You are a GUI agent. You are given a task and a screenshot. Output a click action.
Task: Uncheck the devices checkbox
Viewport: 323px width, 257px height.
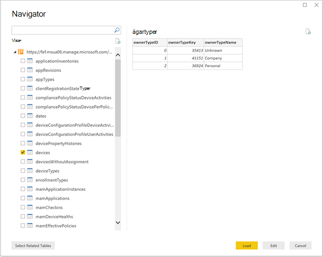23,153
